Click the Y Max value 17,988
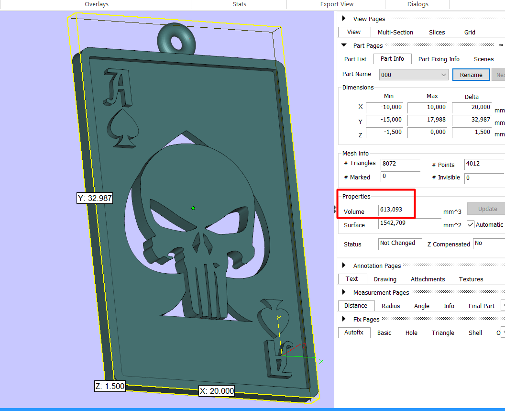Screen dimensions: 505x411 [x=428, y=120]
